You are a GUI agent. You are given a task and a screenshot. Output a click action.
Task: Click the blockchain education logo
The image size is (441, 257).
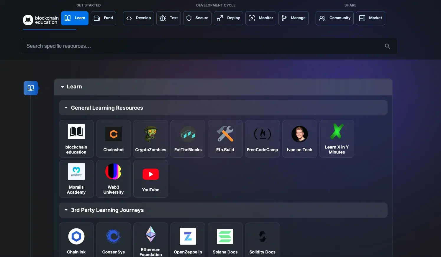click(x=41, y=20)
